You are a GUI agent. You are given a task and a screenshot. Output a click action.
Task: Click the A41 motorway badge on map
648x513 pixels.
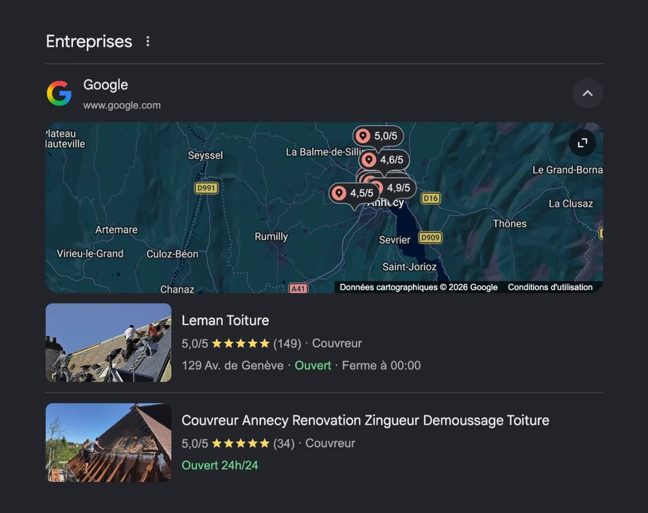(298, 289)
